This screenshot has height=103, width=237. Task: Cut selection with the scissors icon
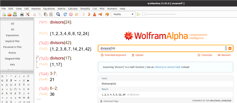[34, 14]
